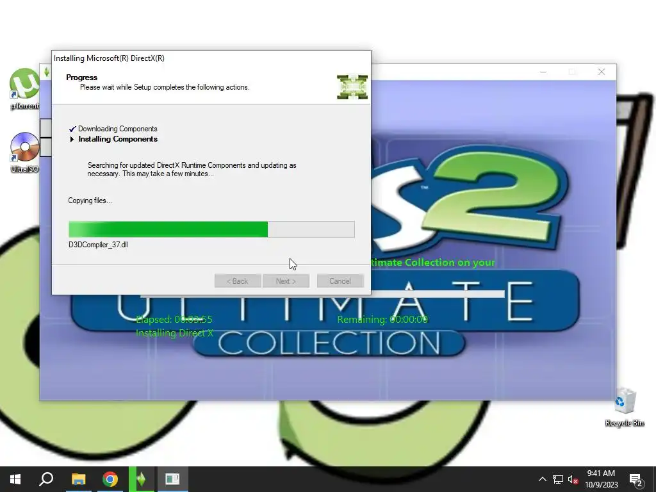Click the Installing Microsoft(R) DirectX(R) title bar

211,58
